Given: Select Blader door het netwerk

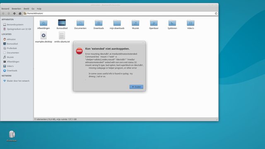Looking at the screenshot, I should 17,81.
